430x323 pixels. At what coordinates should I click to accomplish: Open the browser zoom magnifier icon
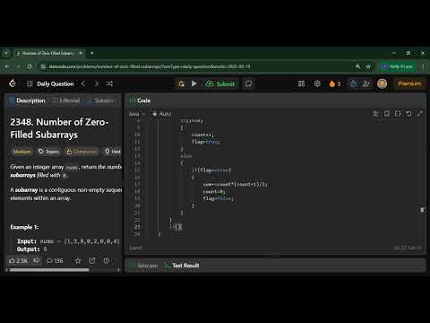(357, 66)
